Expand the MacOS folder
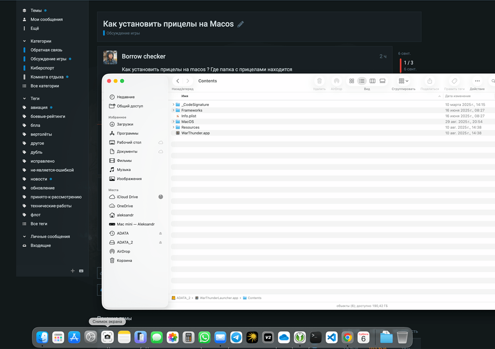 click(173, 122)
